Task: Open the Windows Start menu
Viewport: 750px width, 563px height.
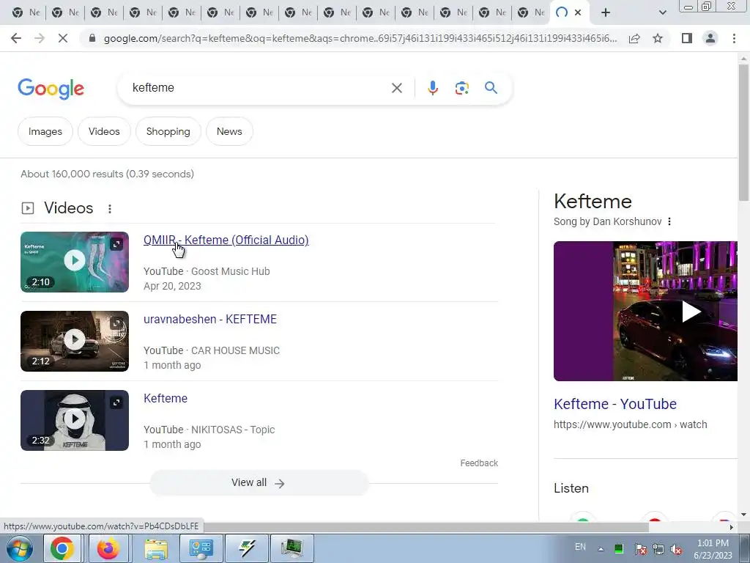Action: (x=19, y=548)
